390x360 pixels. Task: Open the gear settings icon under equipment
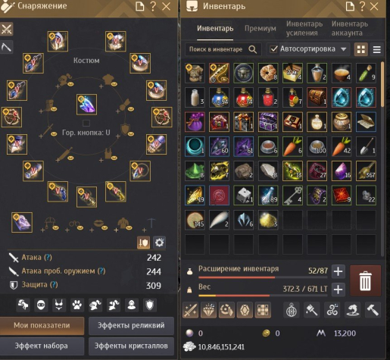(x=159, y=243)
